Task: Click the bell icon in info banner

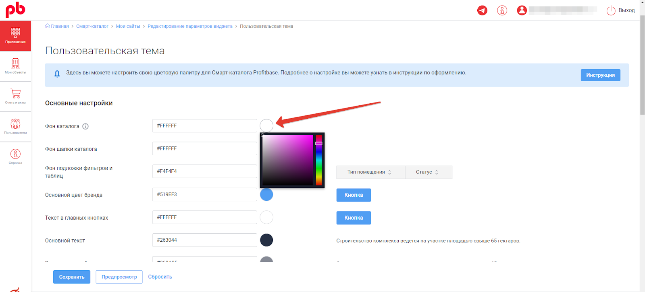Action: pyautogui.click(x=57, y=74)
